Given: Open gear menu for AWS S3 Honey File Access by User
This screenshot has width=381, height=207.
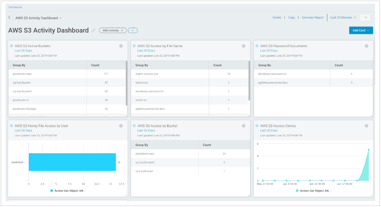Looking at the screenshot, I should 121,126.
